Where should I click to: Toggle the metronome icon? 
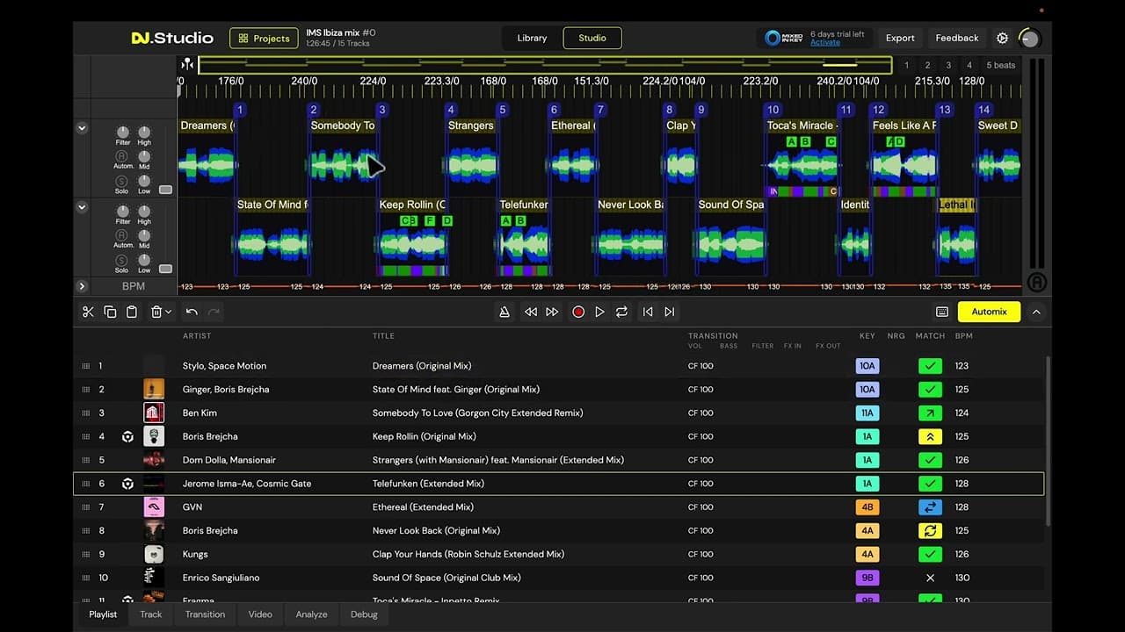click(x=504, y=312)
